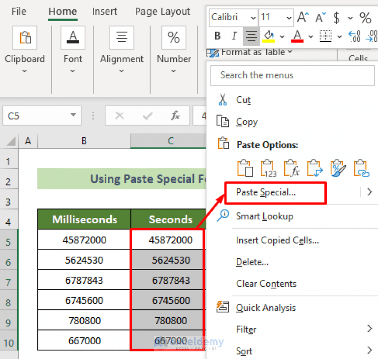The image size is (378, 359).
Task: Expand the Clipboard group chevron
Action: pos(24,71)
